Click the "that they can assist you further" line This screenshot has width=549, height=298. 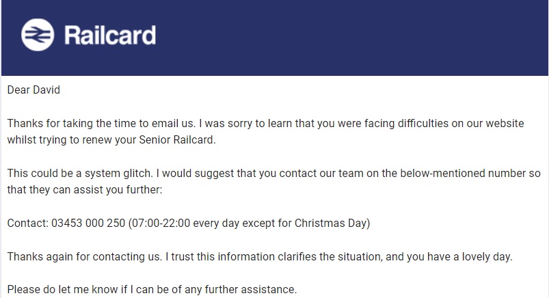click(85, 189)
